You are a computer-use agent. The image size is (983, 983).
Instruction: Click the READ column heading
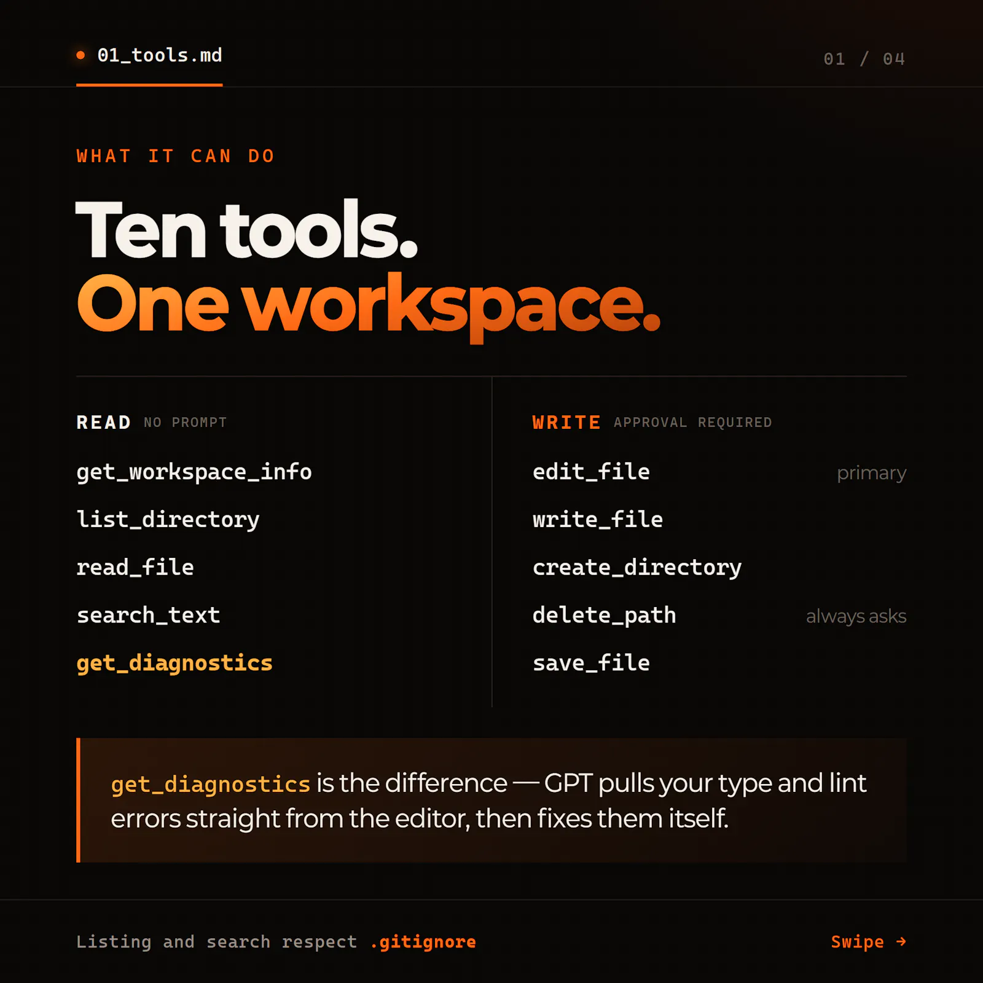click(x=104, y=423)
